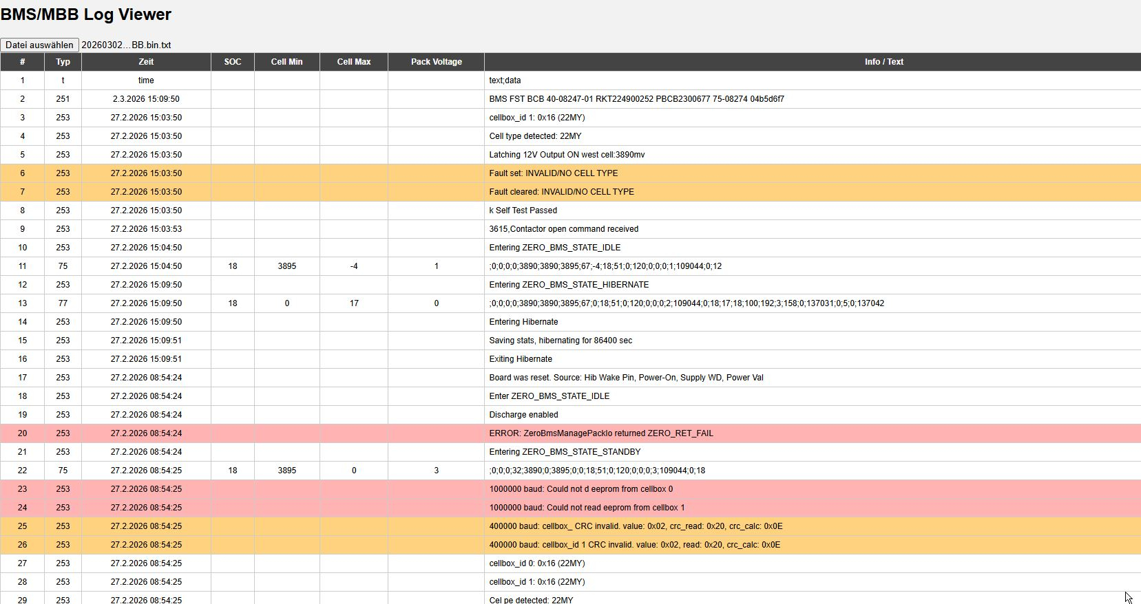Select the 'Cell Min' column header
This screenshot has width=1141, height=604.
(286, 62)
